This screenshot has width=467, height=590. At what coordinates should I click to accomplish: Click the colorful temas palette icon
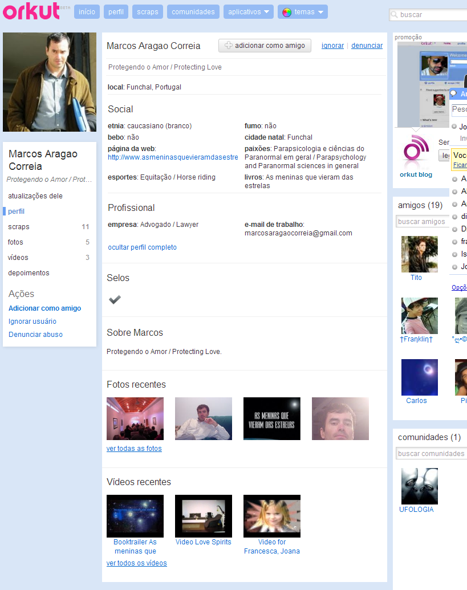287,12
